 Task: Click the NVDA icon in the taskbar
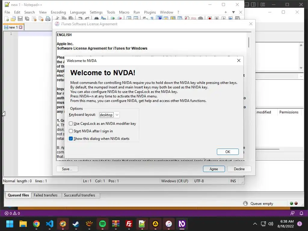point(182,224)
